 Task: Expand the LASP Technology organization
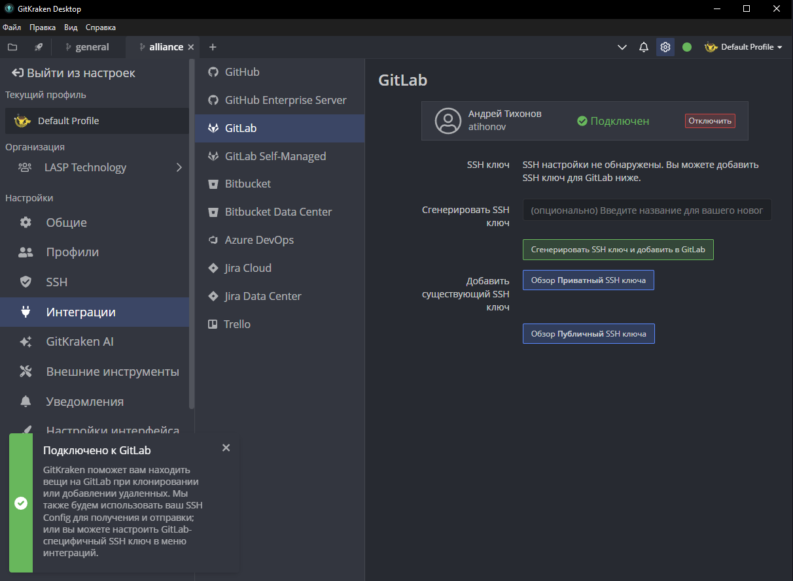(x=179, y=167)
